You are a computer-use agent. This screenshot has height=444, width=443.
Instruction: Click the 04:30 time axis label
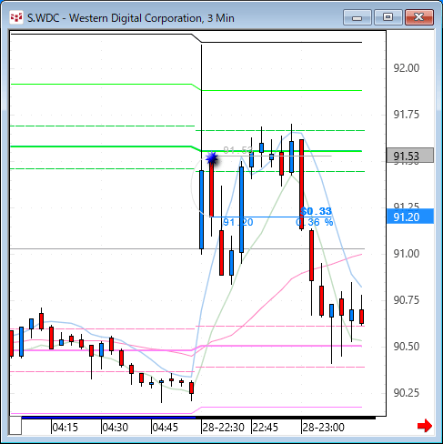point(116,428)
